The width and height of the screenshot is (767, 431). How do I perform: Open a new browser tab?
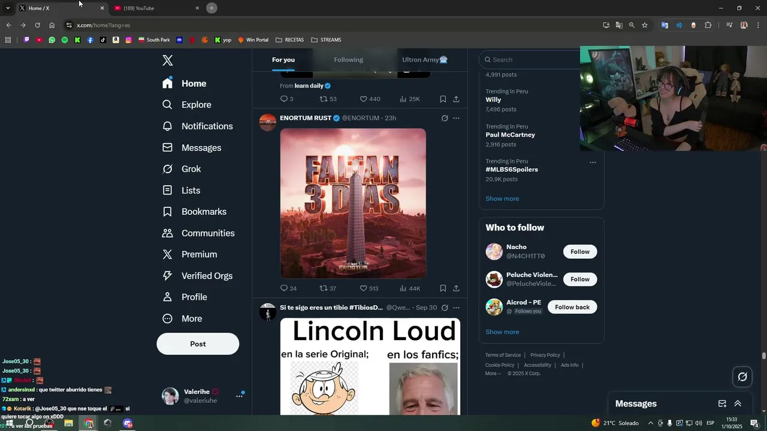[x=212, y=8]
